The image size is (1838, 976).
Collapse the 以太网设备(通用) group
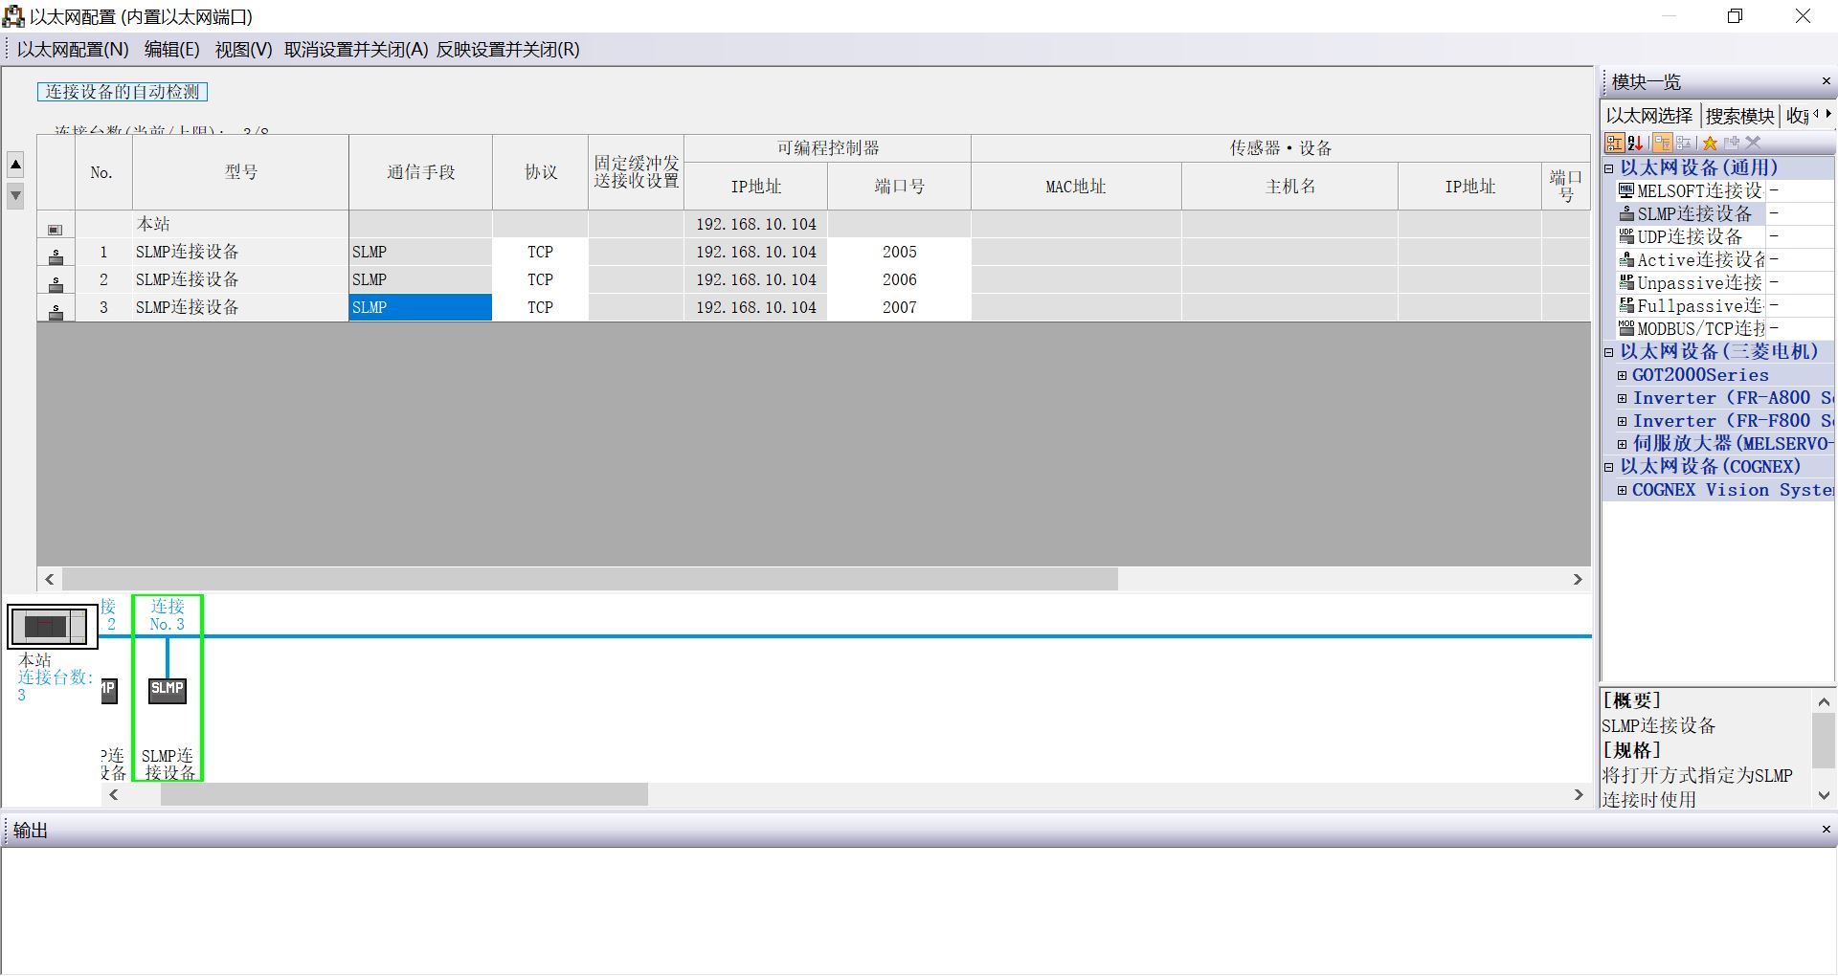pyautogui.click(x=1609, y=166)
